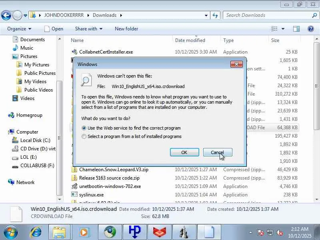
Task: Open the Share with menu
Action: 88,29
